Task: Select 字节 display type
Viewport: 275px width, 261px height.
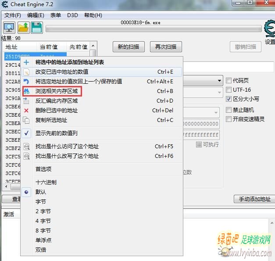Action: pos(102,202)
